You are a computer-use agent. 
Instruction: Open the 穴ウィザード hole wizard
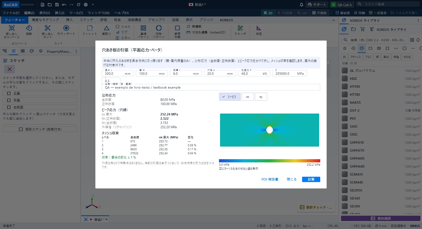click(66, 30)
